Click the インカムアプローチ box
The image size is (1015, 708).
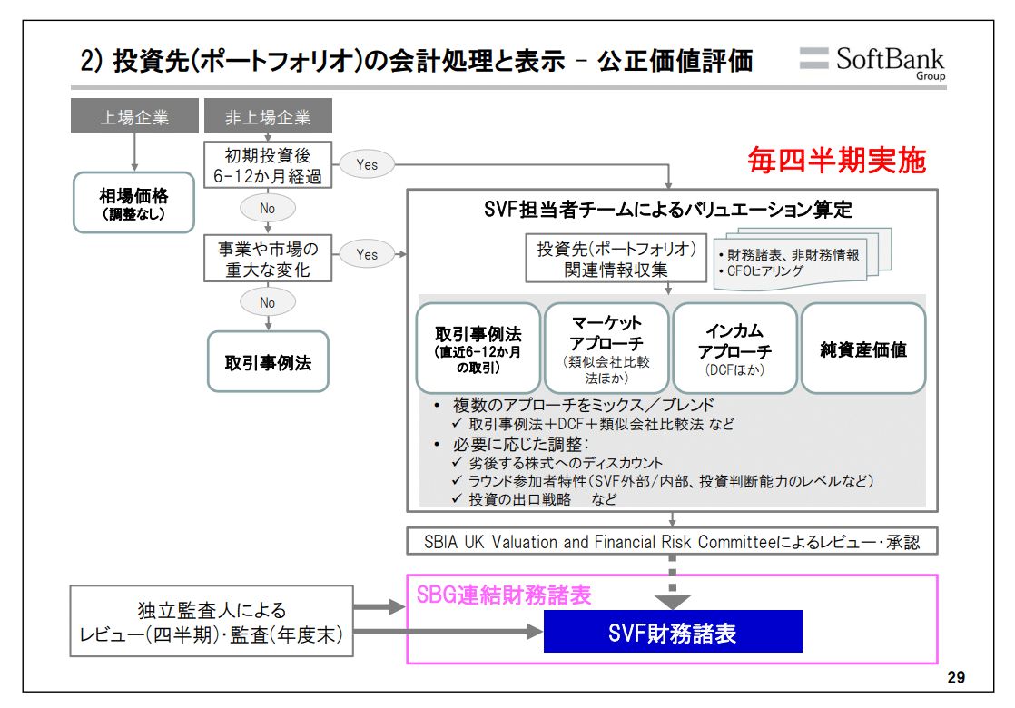734,349
